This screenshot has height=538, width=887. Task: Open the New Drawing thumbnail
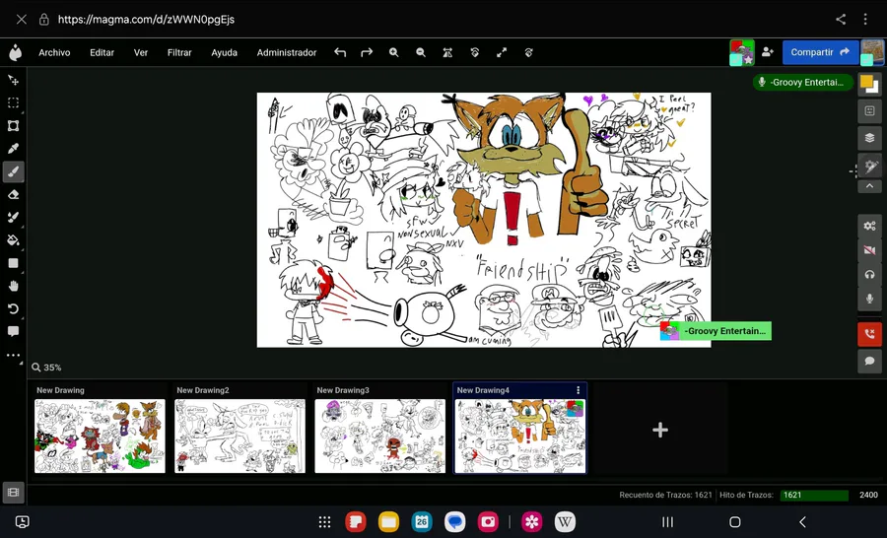[100, 436]
